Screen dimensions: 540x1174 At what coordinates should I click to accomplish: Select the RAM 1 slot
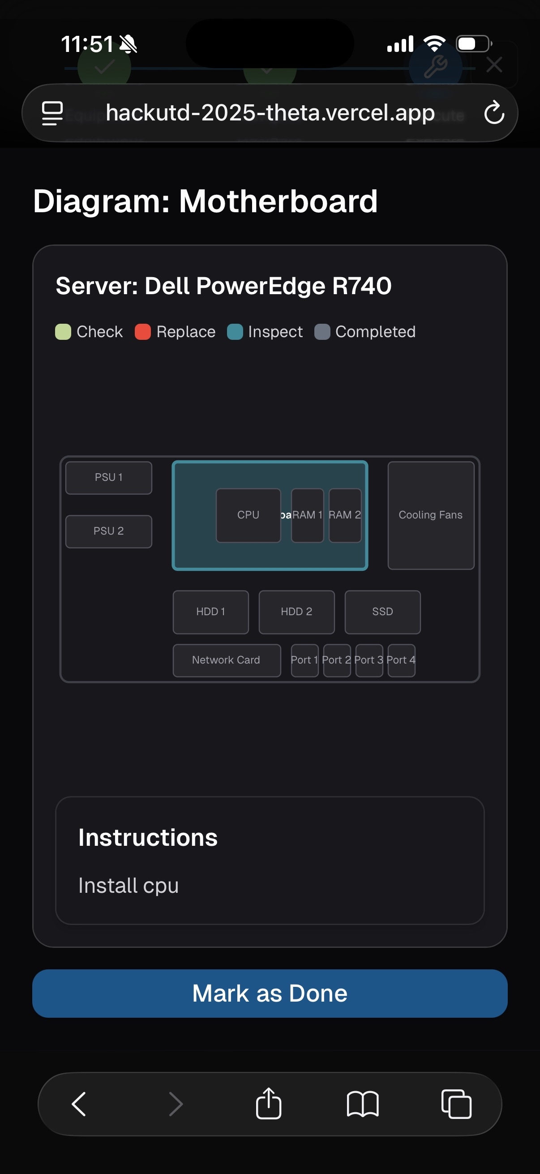[x=308, y=515]
